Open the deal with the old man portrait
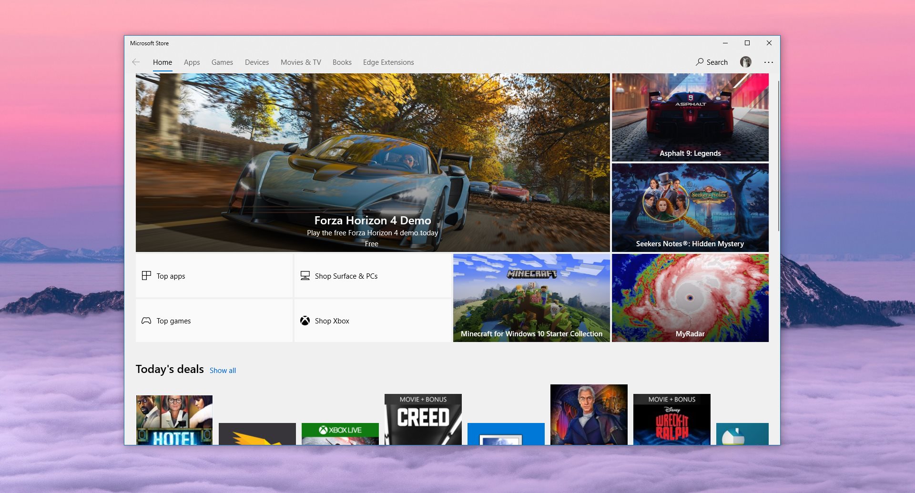This screenshot has height=493, width=915. point(589,414)
